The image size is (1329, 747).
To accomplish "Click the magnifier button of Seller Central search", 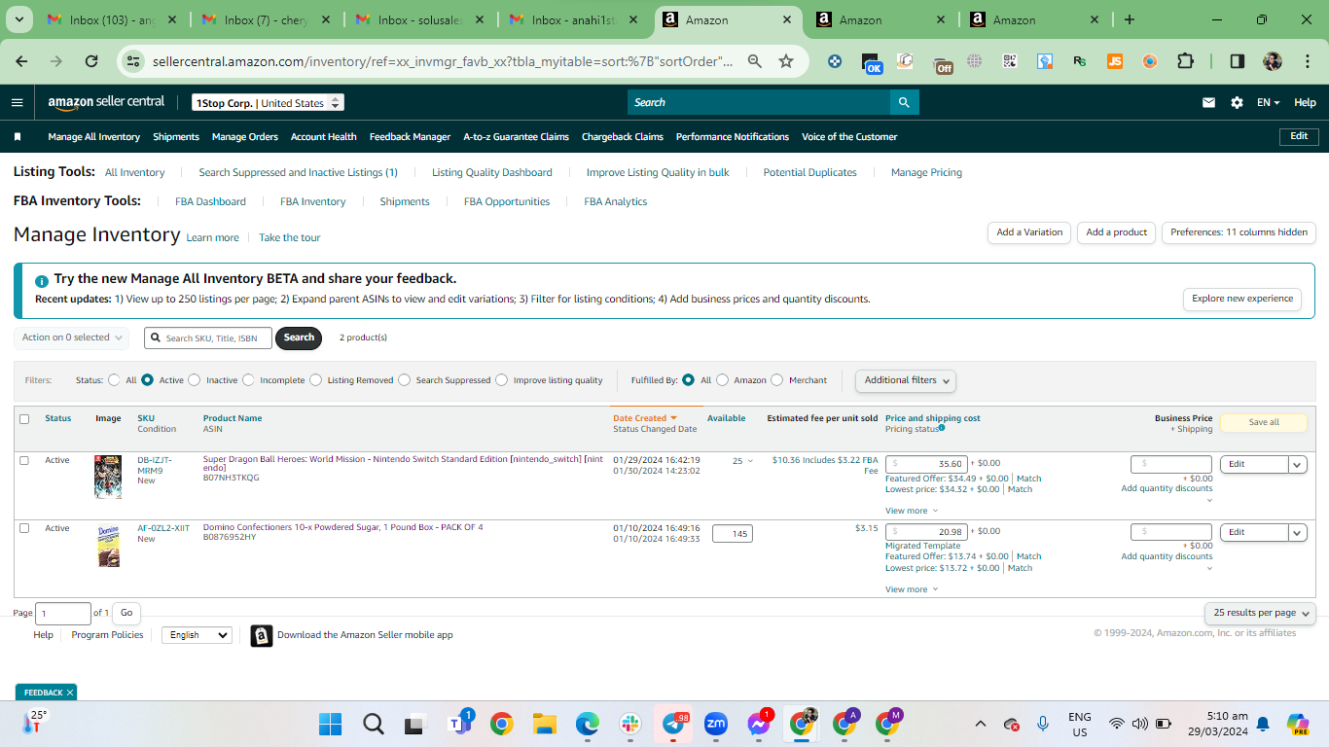I will 904,102.
